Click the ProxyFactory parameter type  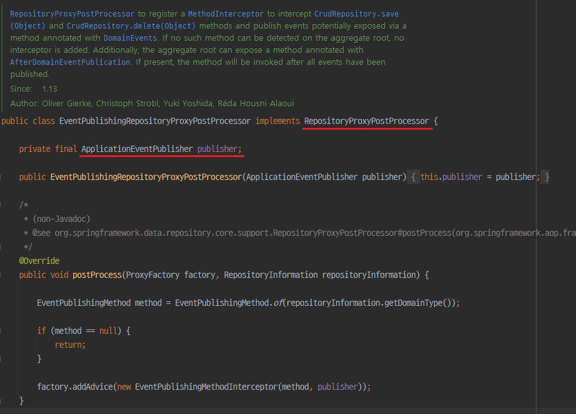click(x=153, y=275)
